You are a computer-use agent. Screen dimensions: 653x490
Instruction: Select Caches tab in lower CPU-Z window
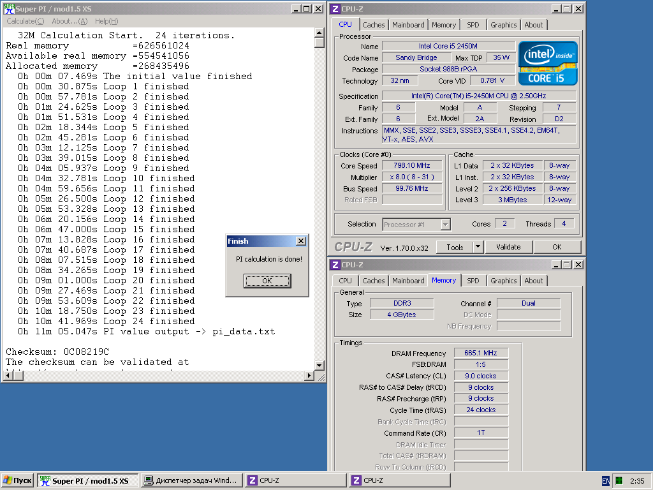[x=373, y=281]
